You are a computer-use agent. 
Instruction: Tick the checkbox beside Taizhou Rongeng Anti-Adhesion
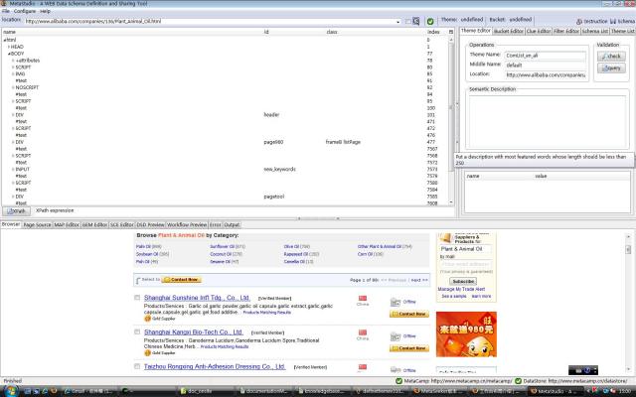point(137,366)
